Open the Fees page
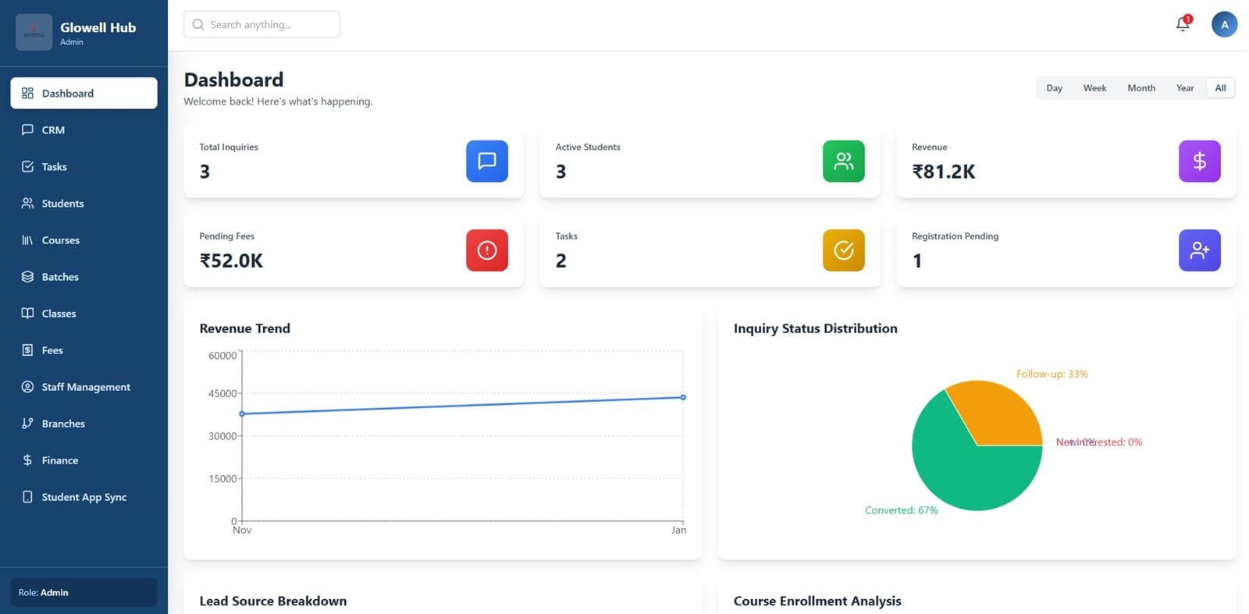This screenshot has height=614, width=1249. 84,350
